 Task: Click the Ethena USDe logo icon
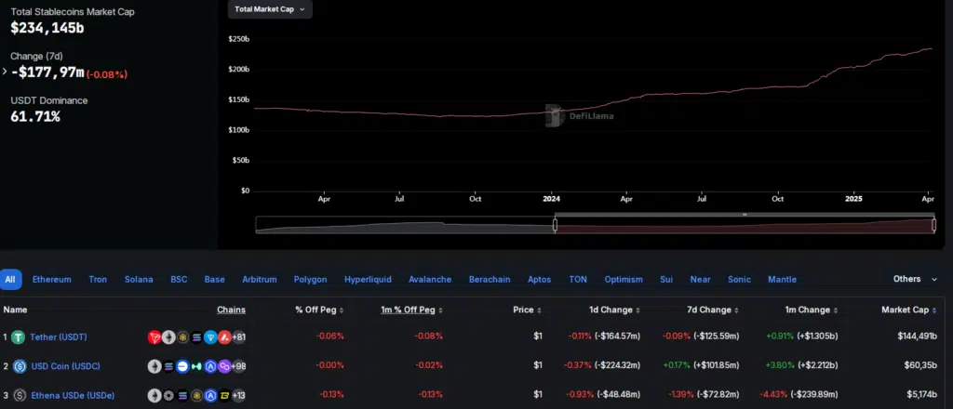[20, 394]
